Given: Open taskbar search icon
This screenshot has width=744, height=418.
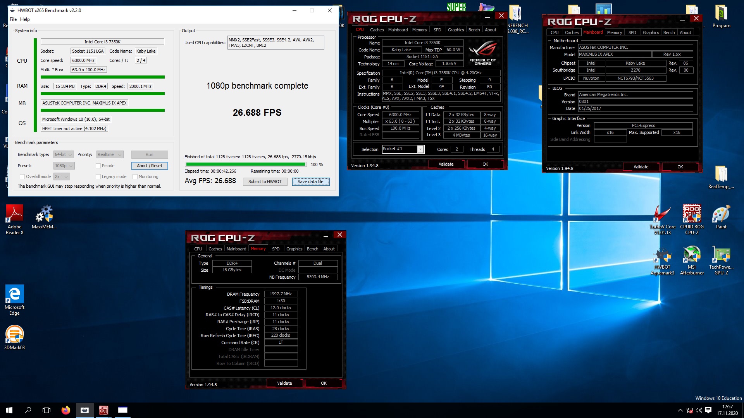Looking at the screenshot, I should tap(28, 410).
